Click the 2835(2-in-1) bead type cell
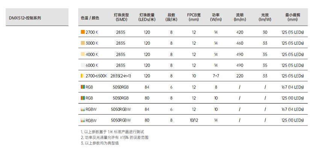This screenshot has width=318, height=153. point(121,76)
